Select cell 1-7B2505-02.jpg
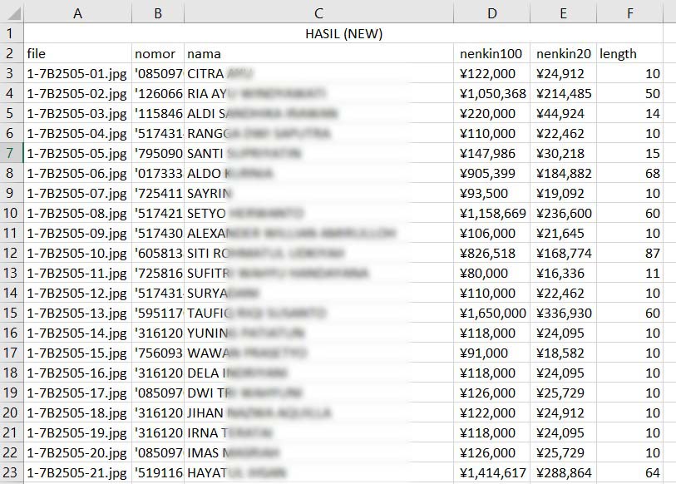676x484 pixels. click(x=77, y=93)
